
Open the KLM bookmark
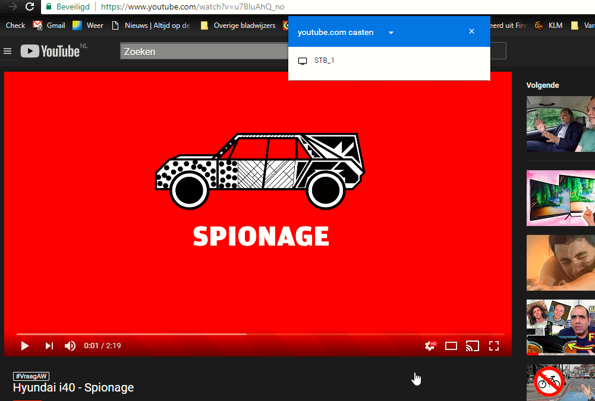[548, 26]
